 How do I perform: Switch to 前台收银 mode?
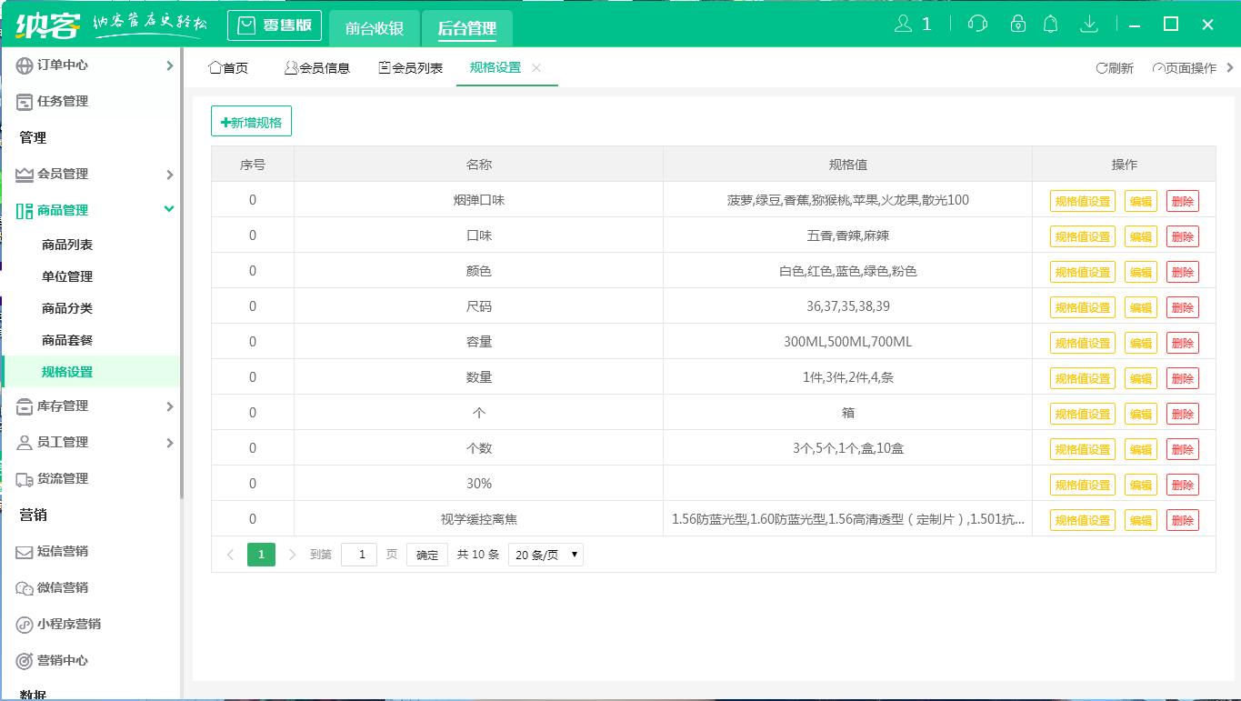(x=374, y=28)
